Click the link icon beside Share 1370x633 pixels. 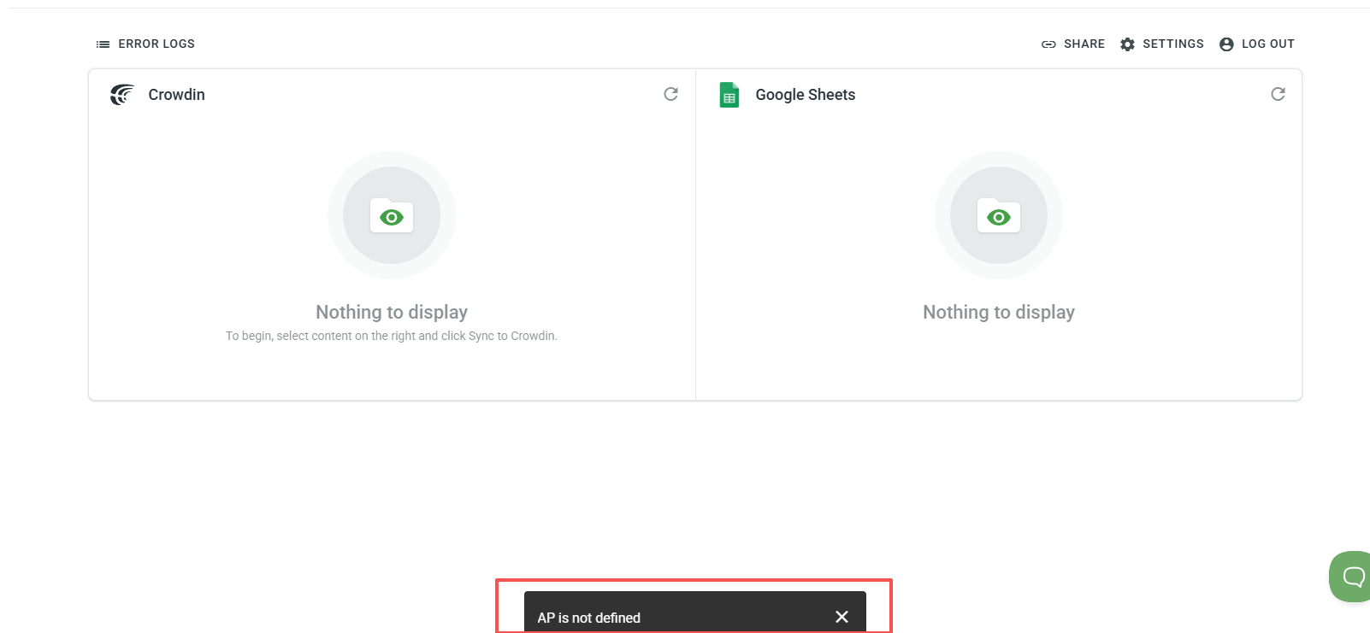[x=1048, y=44]
